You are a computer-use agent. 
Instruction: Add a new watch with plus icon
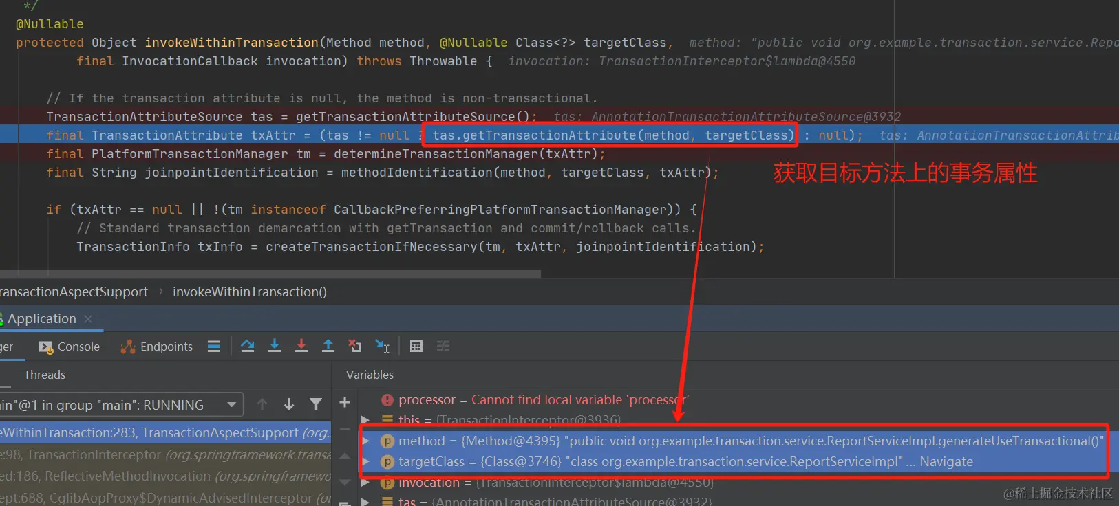pos(345,402)
